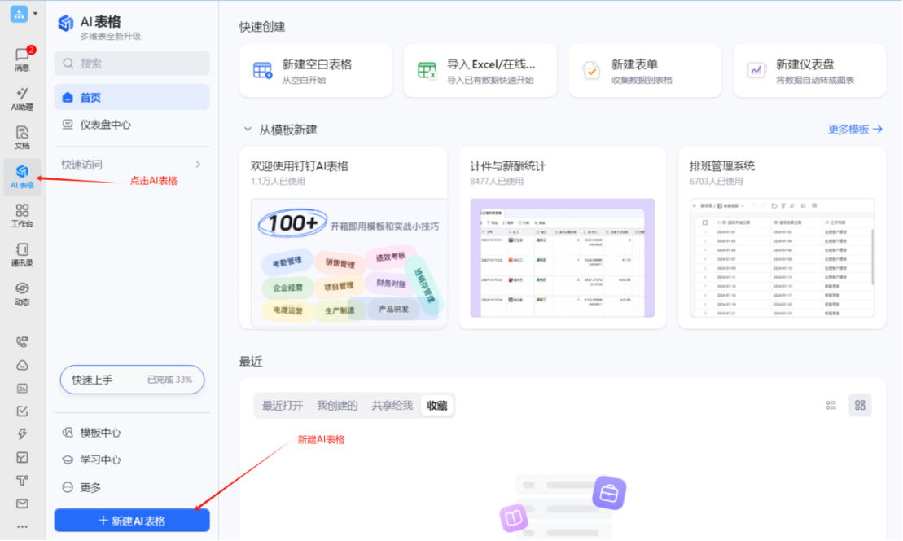
Task: Click the lightning bolt sidebar icon
Action: point(23,433)
